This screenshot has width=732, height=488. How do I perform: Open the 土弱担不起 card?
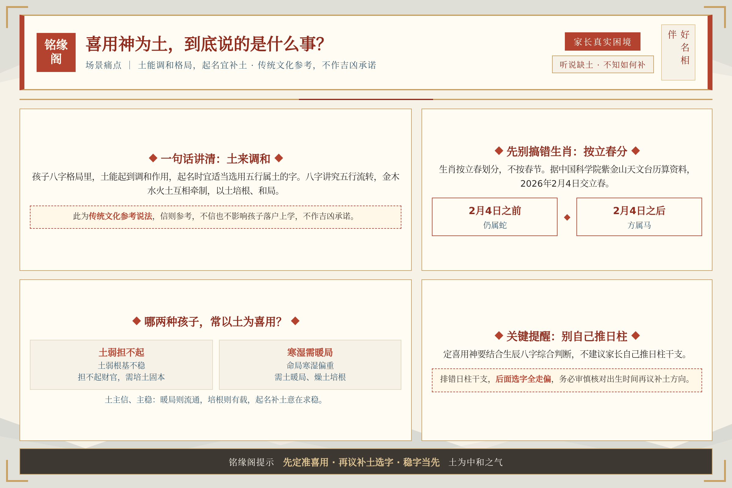click(x=121, y=364)
